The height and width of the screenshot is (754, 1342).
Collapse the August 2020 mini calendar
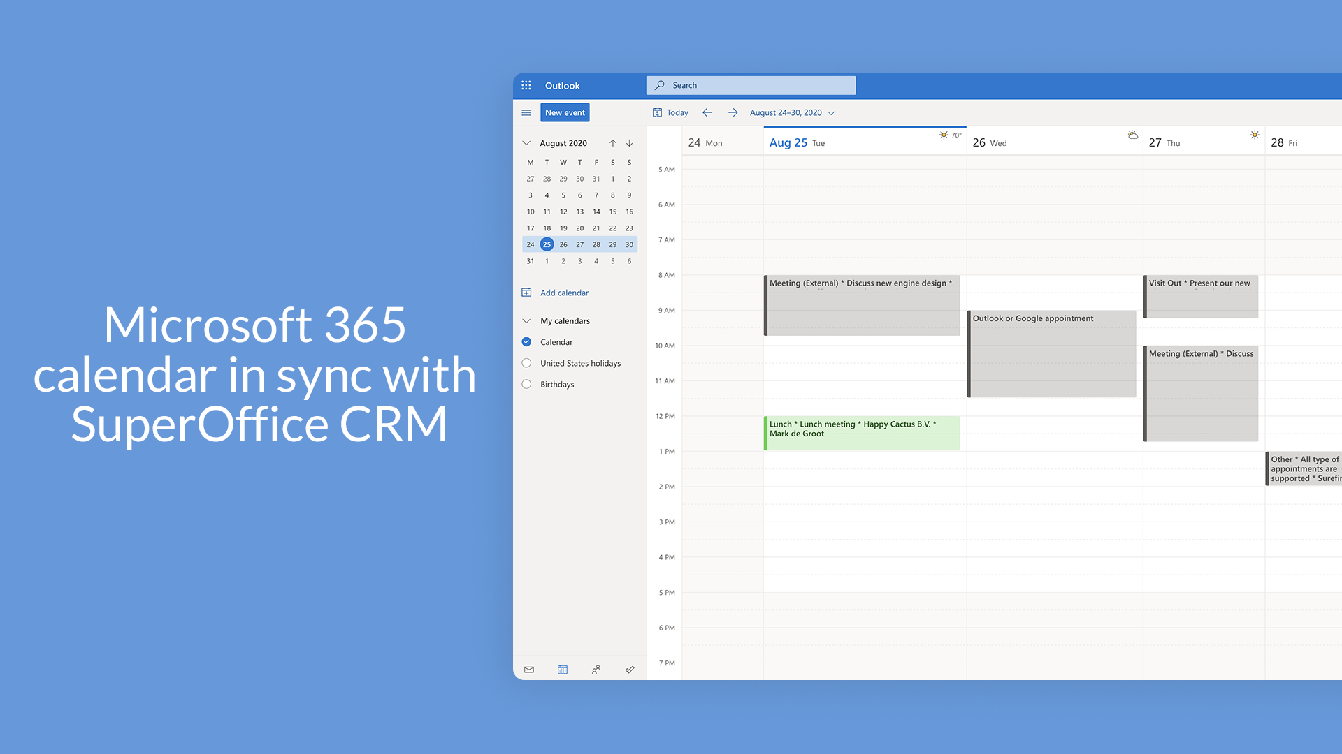526,143
